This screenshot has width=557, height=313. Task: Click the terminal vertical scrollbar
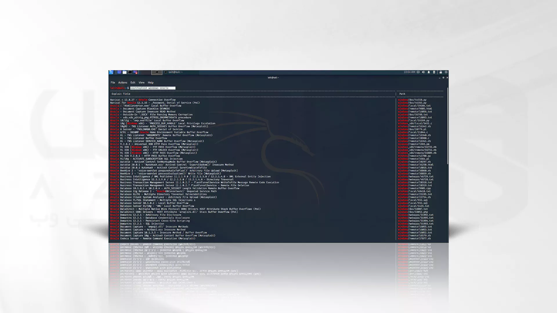pyautogui.click(x=448, y=125)
